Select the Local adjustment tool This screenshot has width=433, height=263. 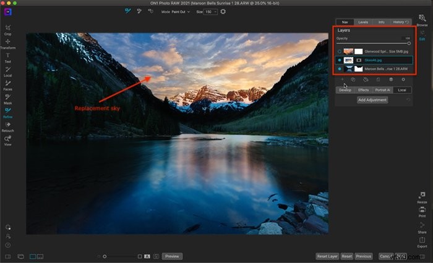click(x=7, y=72)
